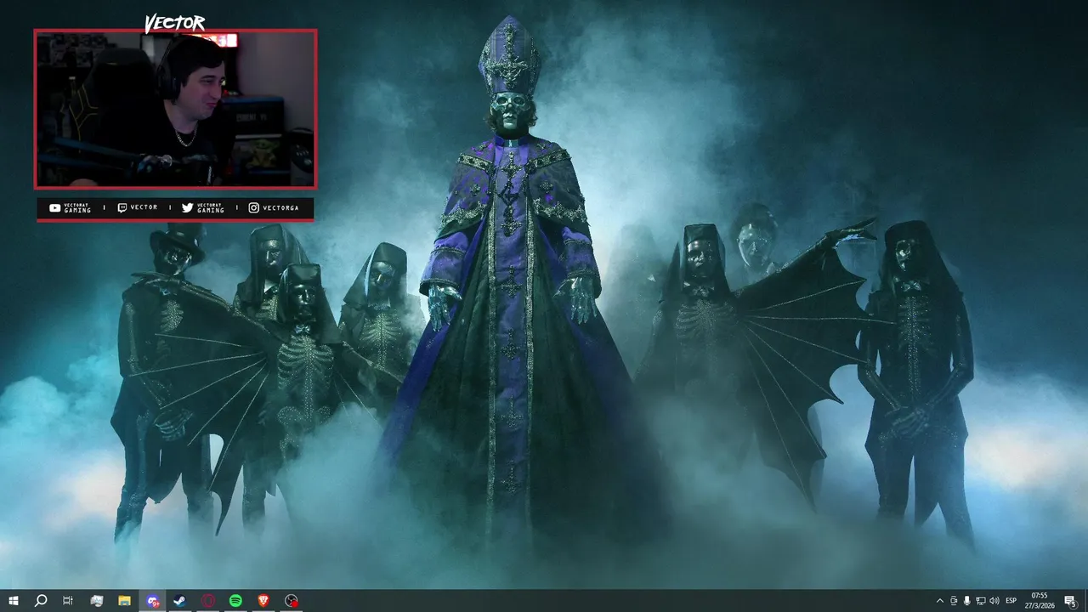The width and height of the screenshot is (1088, 612).
Task: Switch to OBS Studio in the taskbar
Action: [x=292, y=601]
